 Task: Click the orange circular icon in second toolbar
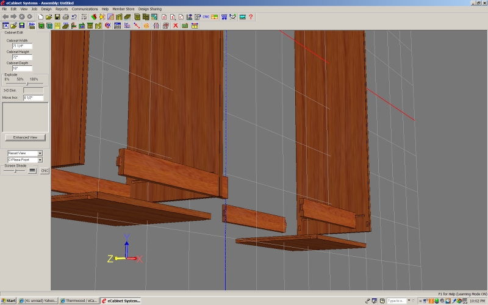click(x=146, y=26)
